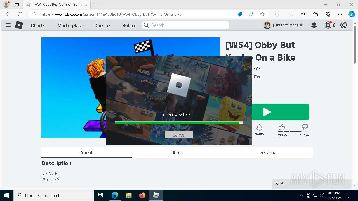Image resolution: width=358 pixels, height=201 pixels.
Task: Switch to the Servers tab
Action: [267, 152]
